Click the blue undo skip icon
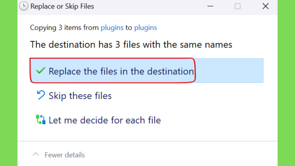Image resolution: width=295 pixels, height=166 pixels. click(41, 95)
